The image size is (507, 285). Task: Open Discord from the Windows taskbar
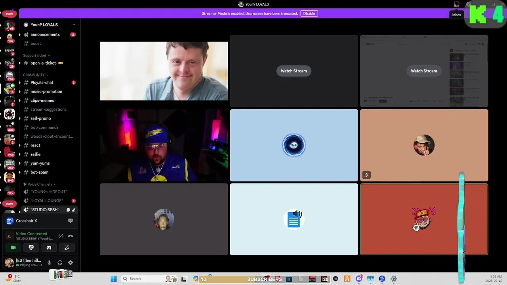click(359, 279)
